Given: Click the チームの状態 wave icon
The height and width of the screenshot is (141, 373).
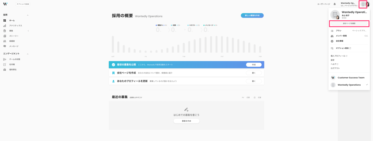Looking at the screenshot, I should pos(5,59).
